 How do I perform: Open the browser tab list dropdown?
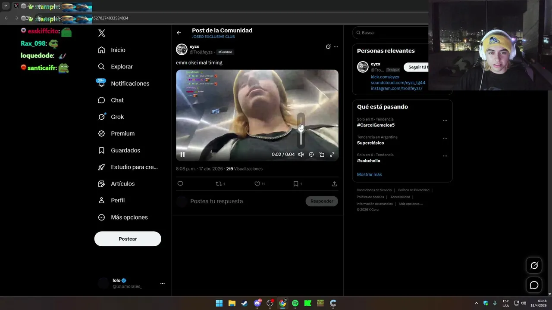[x=6, y=6]
